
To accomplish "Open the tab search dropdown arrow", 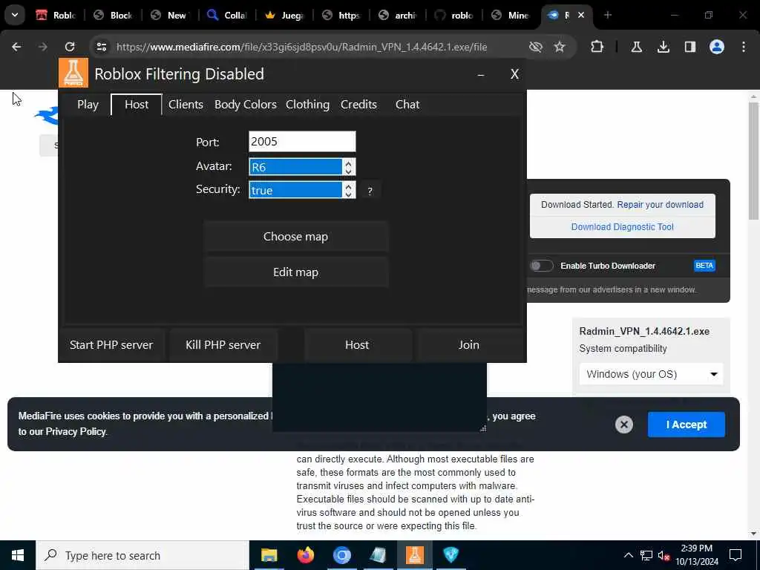I will [x=15, y=15].
